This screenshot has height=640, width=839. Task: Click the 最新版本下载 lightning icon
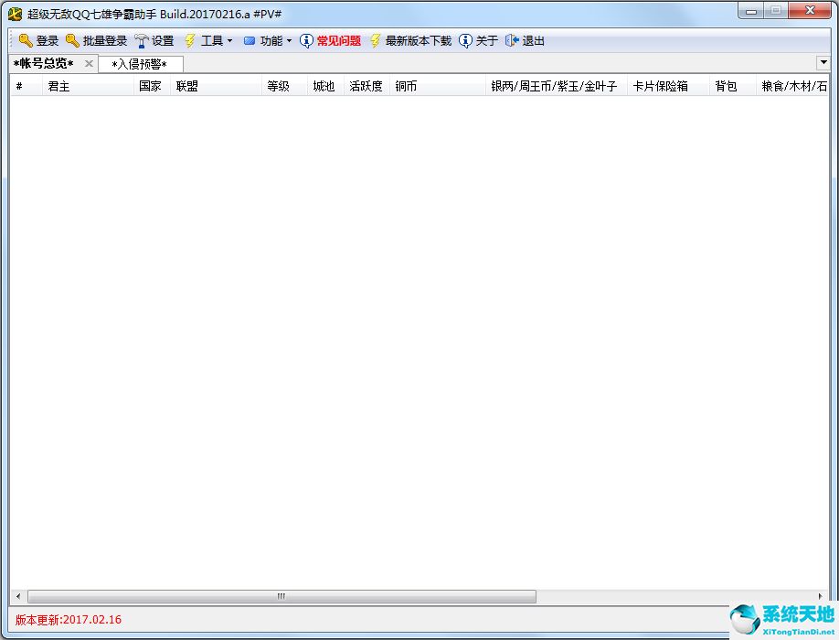click(375, 40)
